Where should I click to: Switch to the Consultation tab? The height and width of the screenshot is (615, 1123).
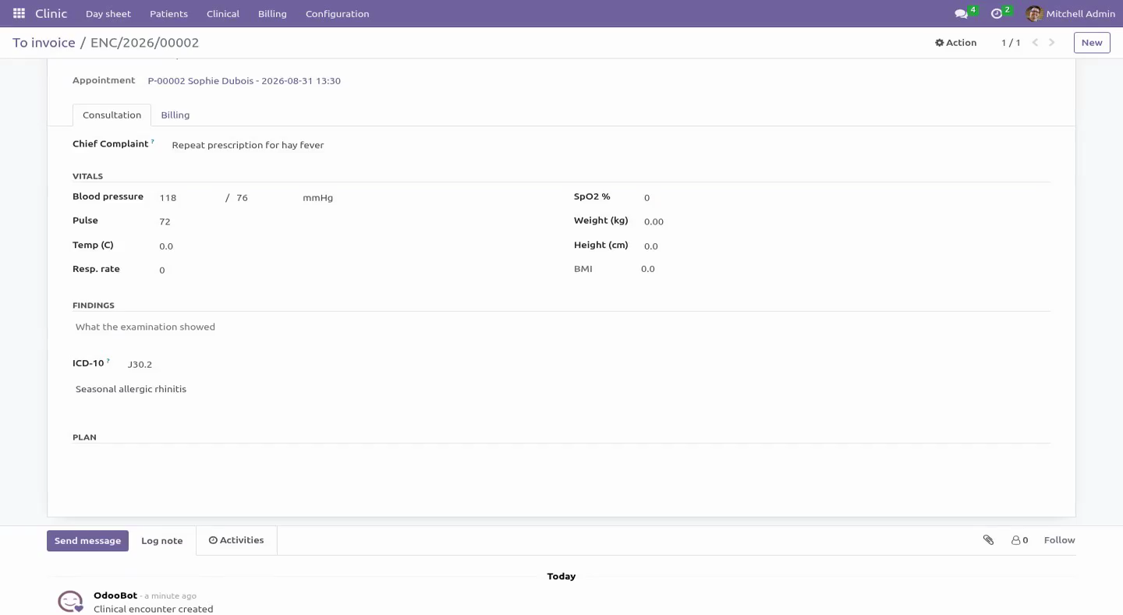pyautogui.click(x=112, y=115)
